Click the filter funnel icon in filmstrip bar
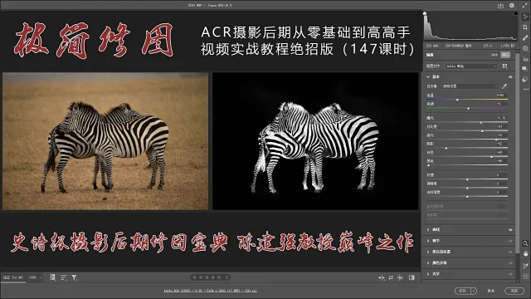531x299 pixels. [x=74, y=277]
